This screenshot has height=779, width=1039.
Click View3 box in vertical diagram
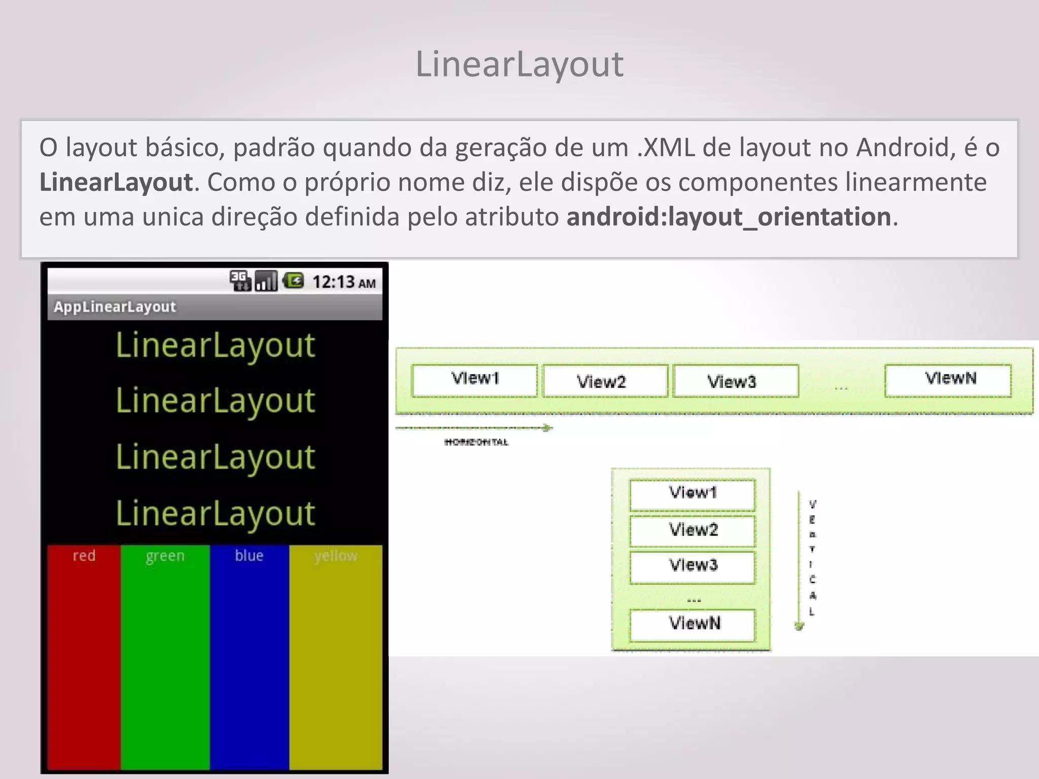tap(692, 567)
